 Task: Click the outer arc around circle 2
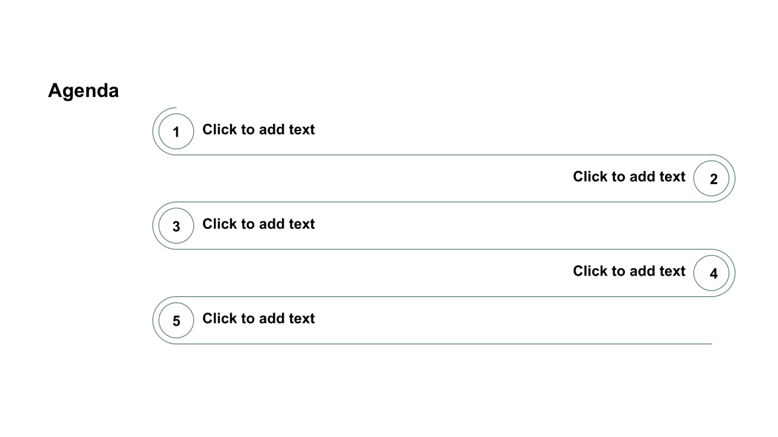click(x=735, y=178)
